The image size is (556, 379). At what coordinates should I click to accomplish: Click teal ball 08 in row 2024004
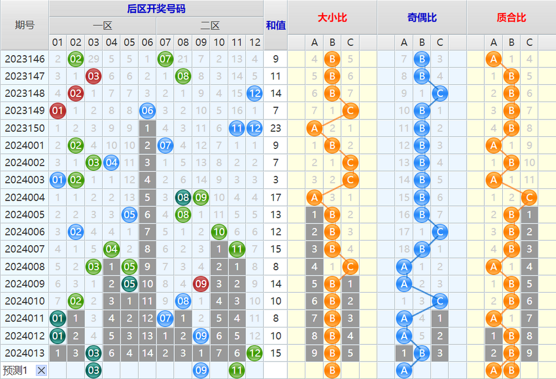pyautogui.click(x=183, y=197)
